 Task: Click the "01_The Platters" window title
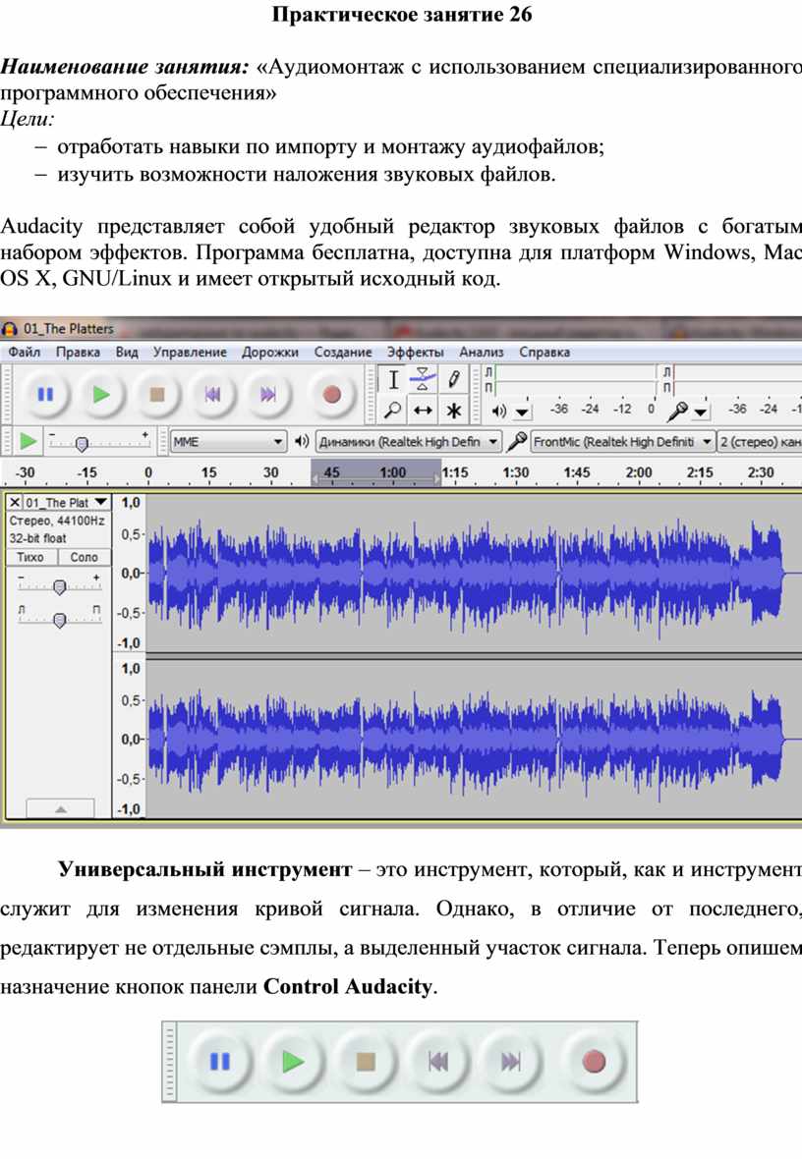pyautogui.click(x=68, y=329)
